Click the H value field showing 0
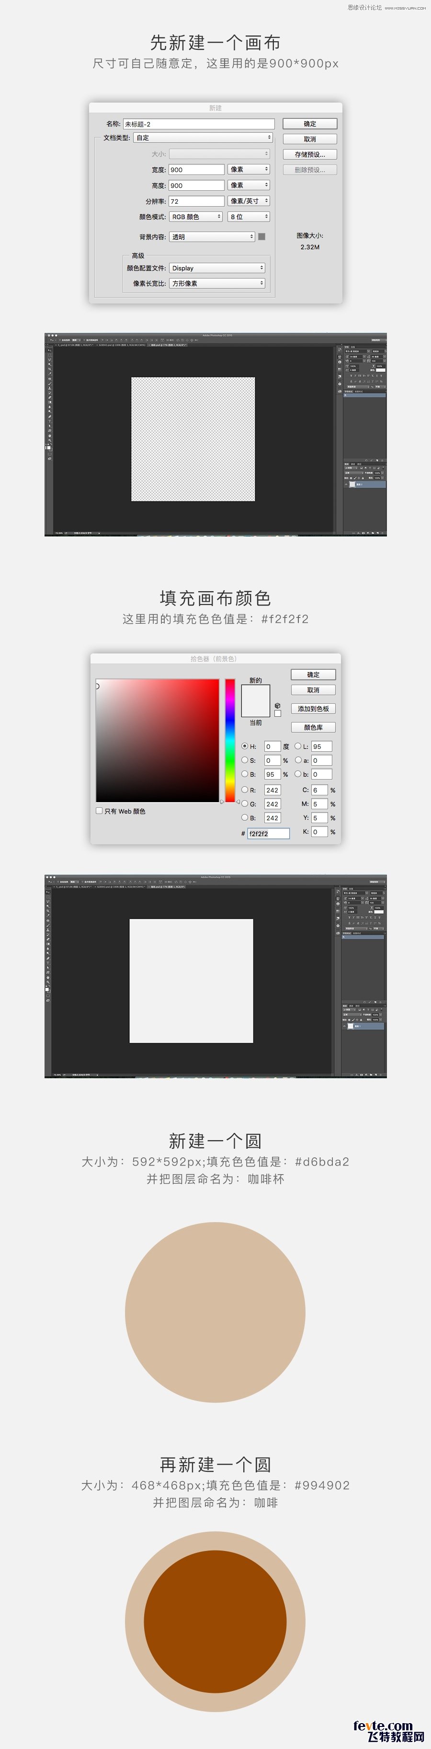This screenshot has width=431, height=1749. pyautogui.click(x=272, y=746)
